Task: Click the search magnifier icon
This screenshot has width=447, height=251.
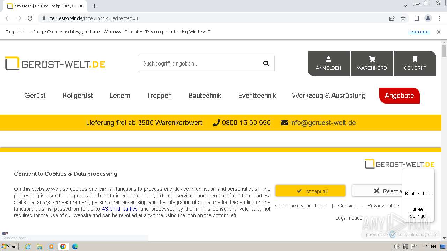Action: point(266,63)
